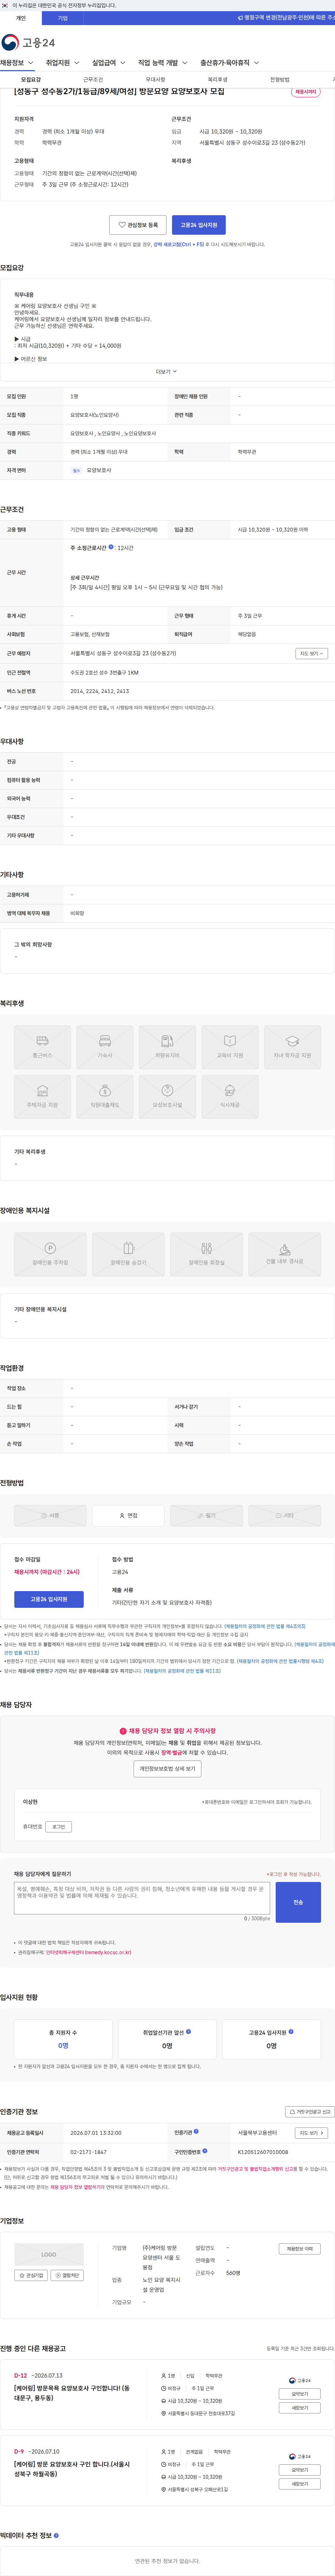335x2576 pixels.
Task: Click the 전송 send button
Action: click(x=298, y=1902)
